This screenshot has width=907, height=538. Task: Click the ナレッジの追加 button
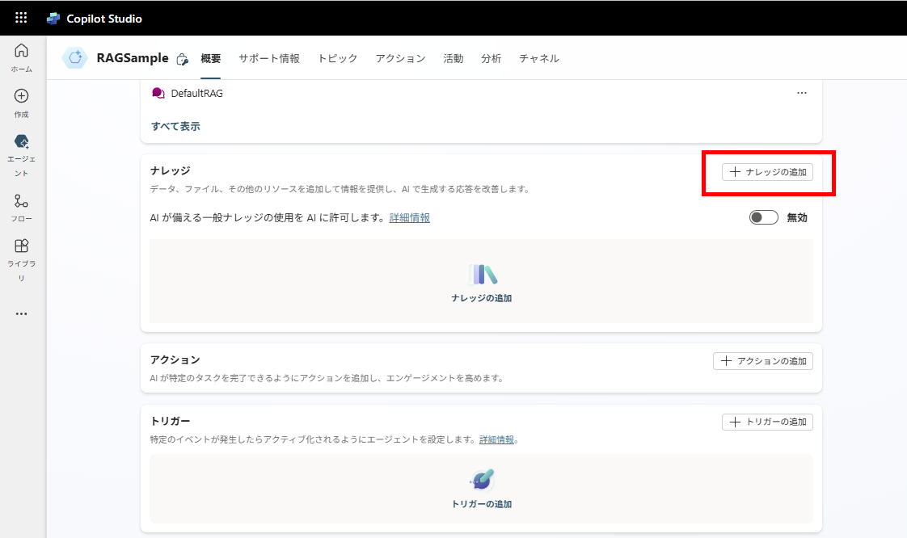click(x=767, y=171)
